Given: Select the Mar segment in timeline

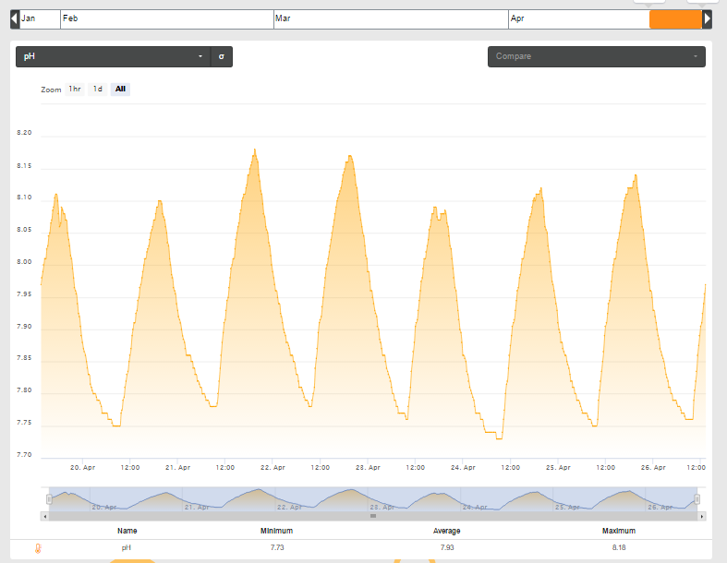Looking at the screenshot, I should tap(391, 19).
